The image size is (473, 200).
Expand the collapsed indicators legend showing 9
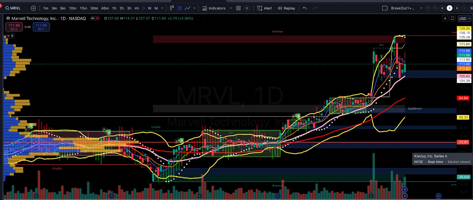[x=10, y=35]
